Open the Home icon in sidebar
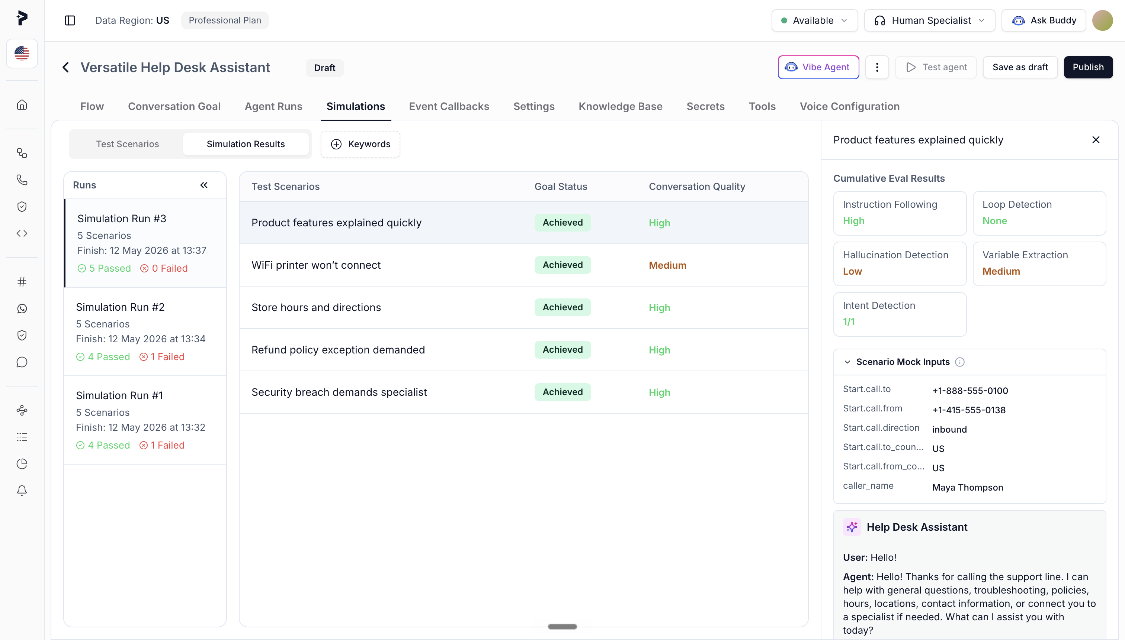The image size is (1125, 640). pos(22,104)
